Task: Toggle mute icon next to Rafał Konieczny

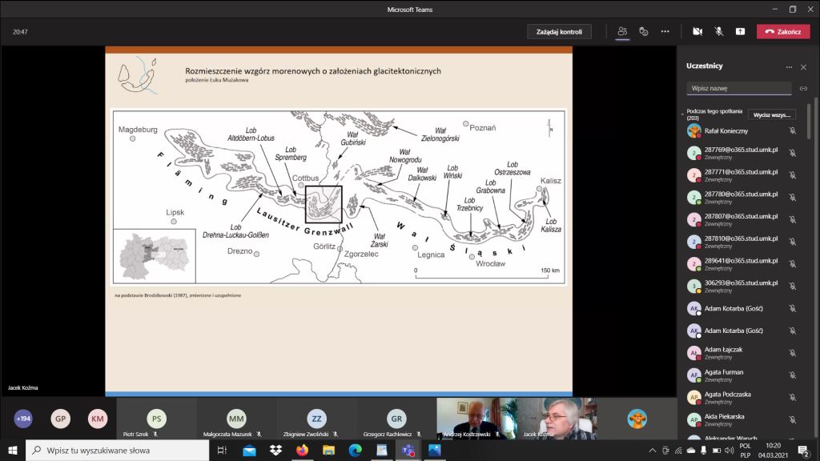Action: (x=792, y=130)
